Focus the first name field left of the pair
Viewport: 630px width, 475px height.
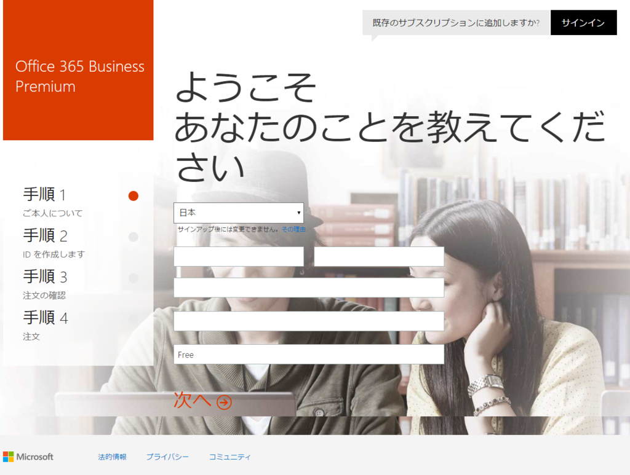(239, 256)
